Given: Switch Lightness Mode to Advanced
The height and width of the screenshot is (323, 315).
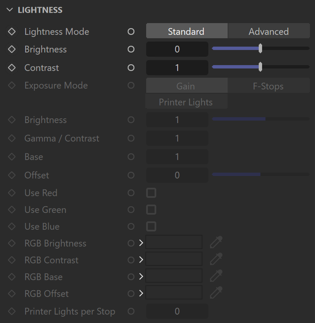Looking at the screenshot, I should pos(269,31).
